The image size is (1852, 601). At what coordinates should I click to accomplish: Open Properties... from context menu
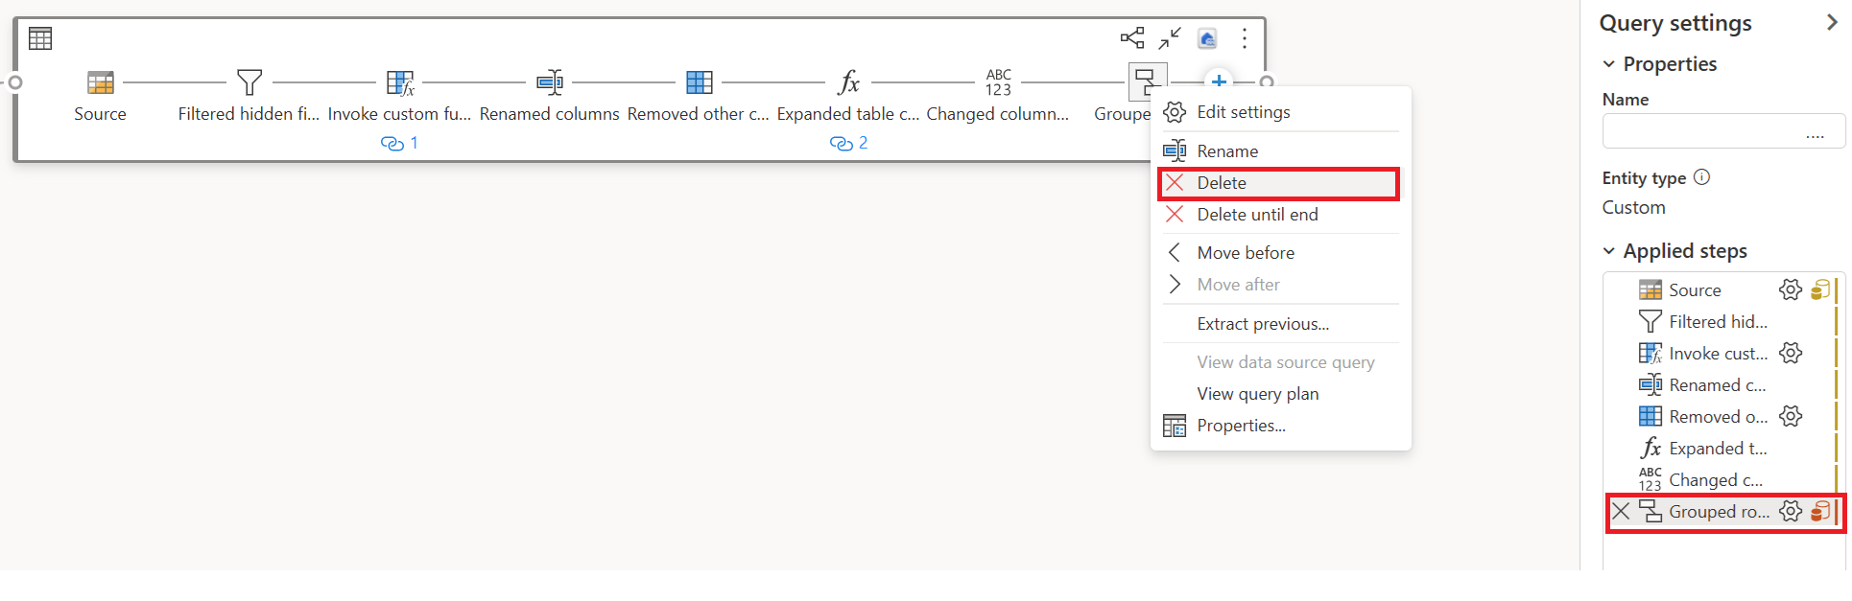(1281, 426)
